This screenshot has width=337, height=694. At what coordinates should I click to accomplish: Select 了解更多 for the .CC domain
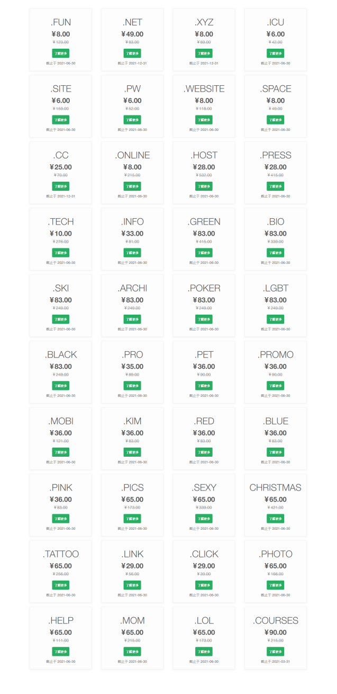coord(60,186)
